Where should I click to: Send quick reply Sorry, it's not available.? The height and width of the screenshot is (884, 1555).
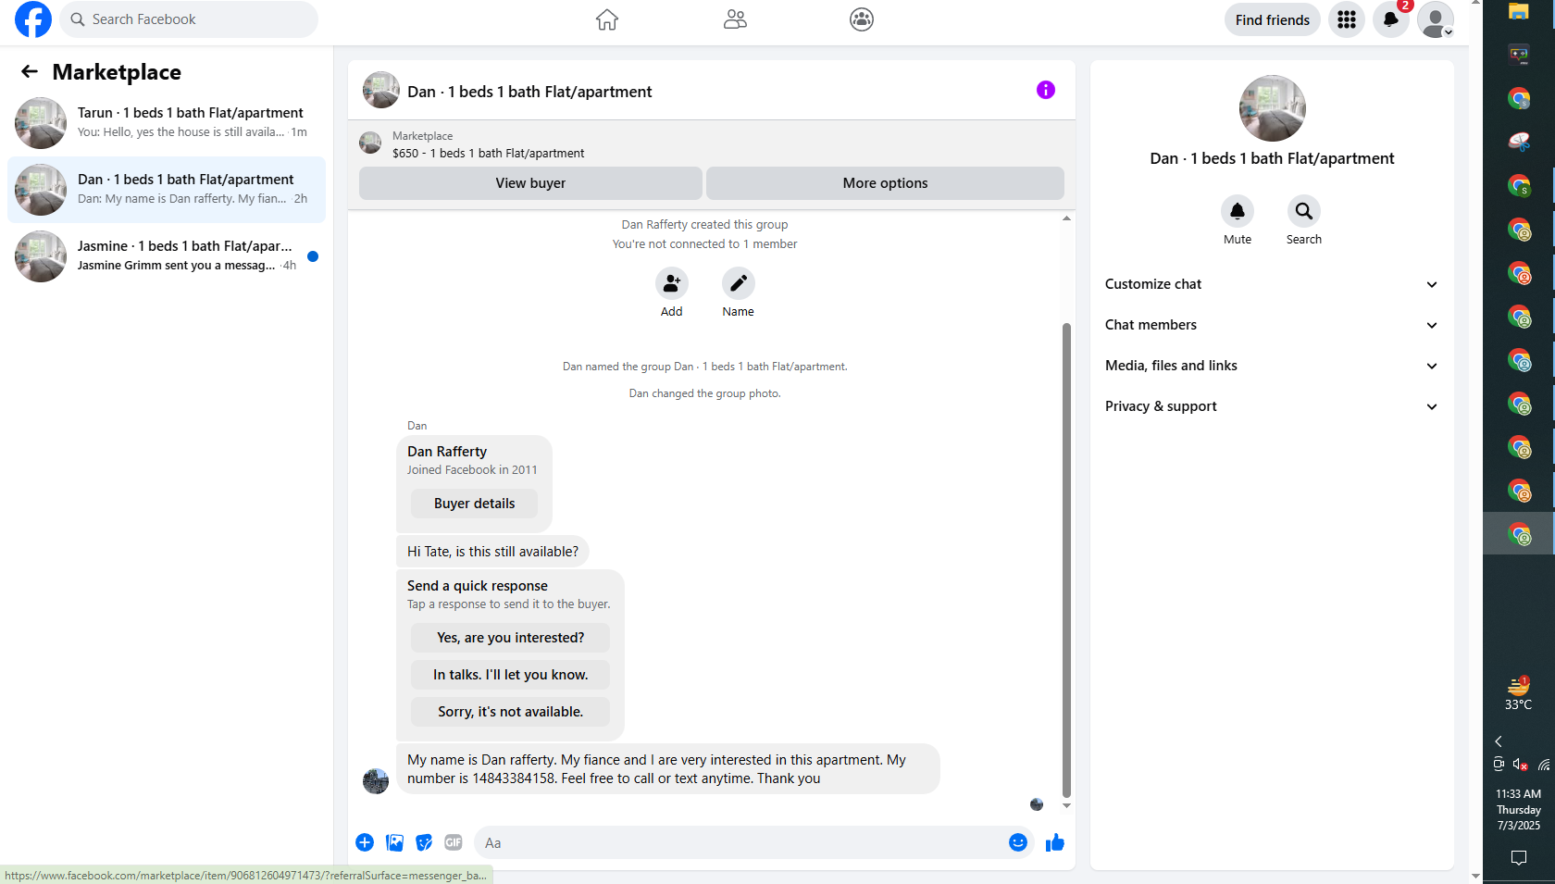coord(510,712)
